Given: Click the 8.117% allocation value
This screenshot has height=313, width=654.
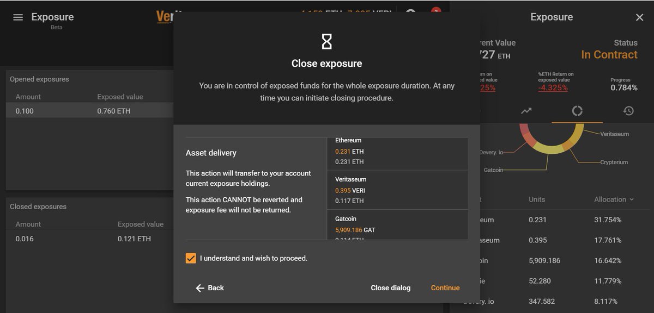Looking at the screenshot, I should [x=605, y=301].
